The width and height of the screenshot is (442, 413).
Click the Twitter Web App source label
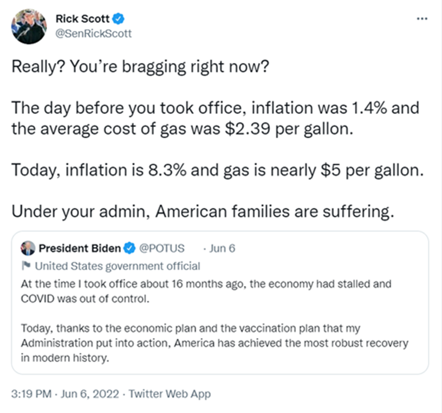pos(170,394)
